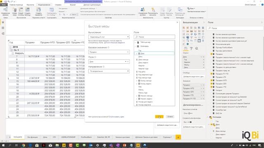Open the Fields well pane icon
264x148 pixels.
coord(186,49)
